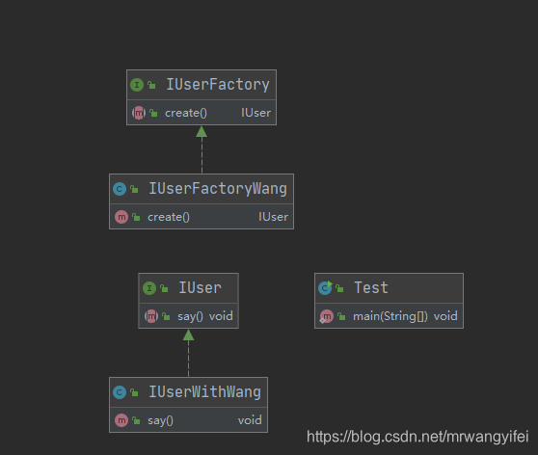This screenshot has height=455, width=538.
Task: Click the abstract method icon beside IUserFactory create()
Action: 139,113
